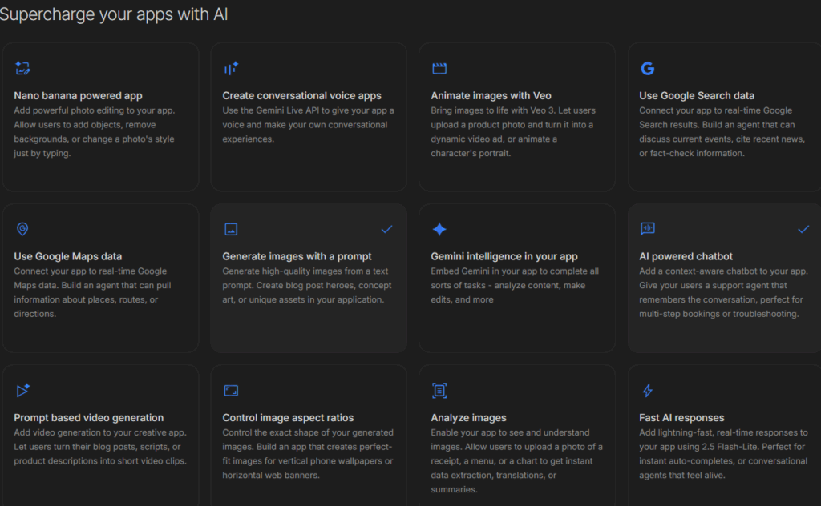Screen dimensions: 821x506
Task: Click the Veo film clapper icon
Action: coord(439,69)
